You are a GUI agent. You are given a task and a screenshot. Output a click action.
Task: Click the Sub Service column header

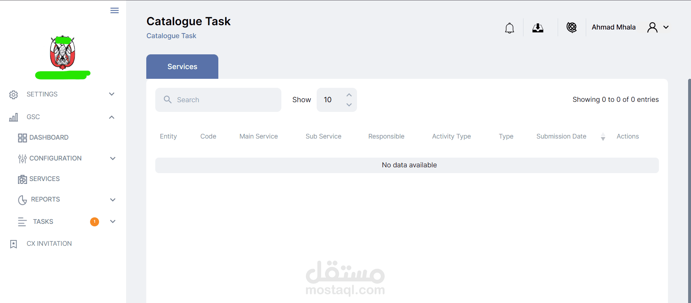tap(324, 136)
